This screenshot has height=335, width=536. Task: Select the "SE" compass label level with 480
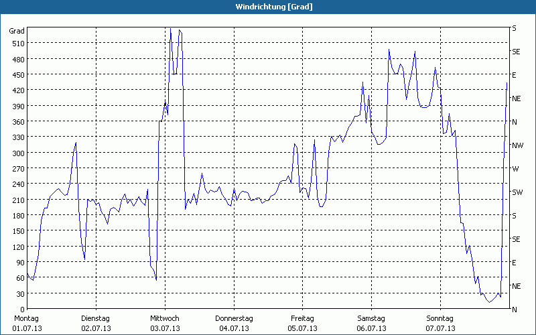point(516,52)
